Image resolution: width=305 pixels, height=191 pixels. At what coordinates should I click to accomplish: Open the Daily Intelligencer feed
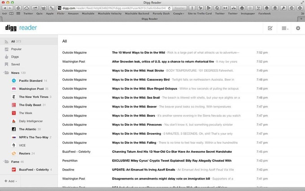point(31,121)
